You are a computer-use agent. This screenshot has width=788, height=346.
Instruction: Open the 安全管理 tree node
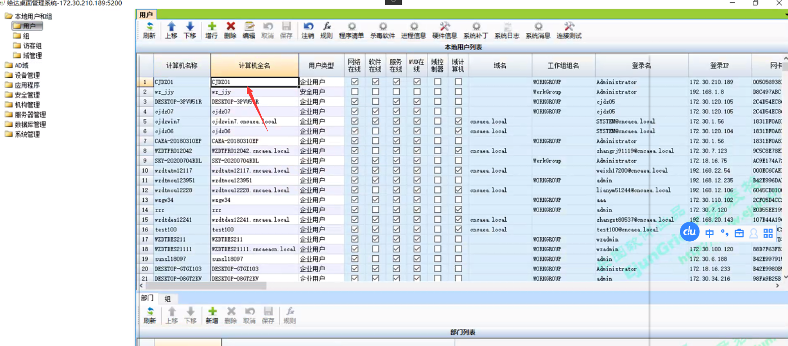23,95
